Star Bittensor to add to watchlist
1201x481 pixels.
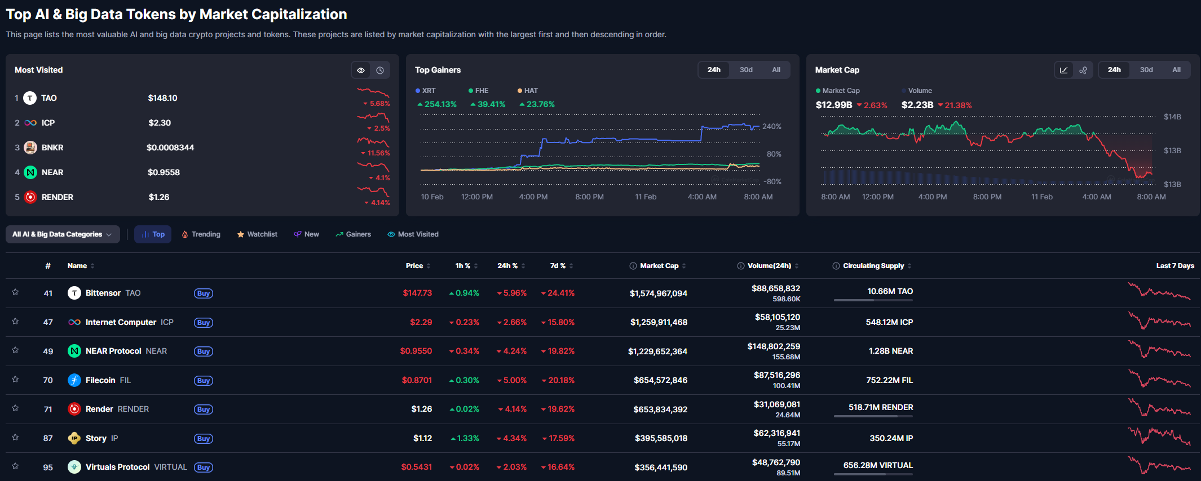(15, 292)
